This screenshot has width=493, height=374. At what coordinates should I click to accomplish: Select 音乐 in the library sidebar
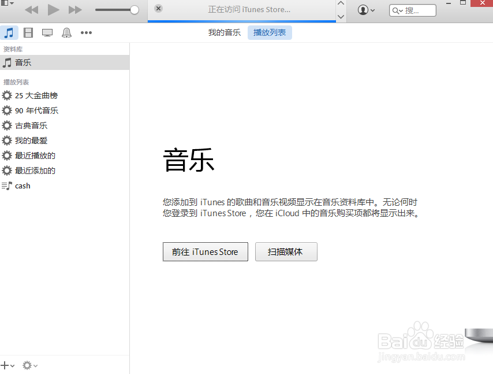click(x=65, y=62)
